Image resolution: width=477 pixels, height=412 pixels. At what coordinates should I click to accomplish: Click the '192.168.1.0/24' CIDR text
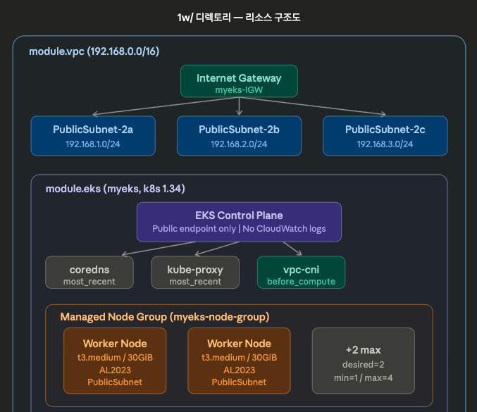(93, 144)
